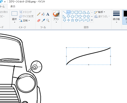Screen dimensions: 127x103
Task: Select the Down arrow shape
Action: tap(65, 20)
